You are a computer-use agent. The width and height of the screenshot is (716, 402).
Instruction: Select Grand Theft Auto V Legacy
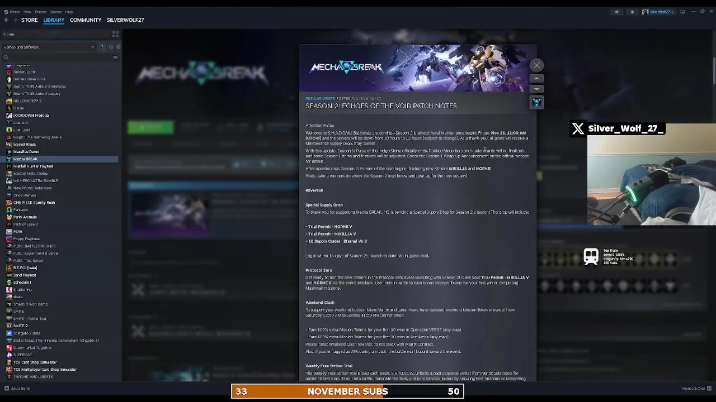(x=36, y=93)
